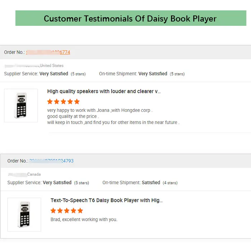
Task: Open the 'Text-To-Speech T6 Daisy Book Player' title
Action: 106,200
